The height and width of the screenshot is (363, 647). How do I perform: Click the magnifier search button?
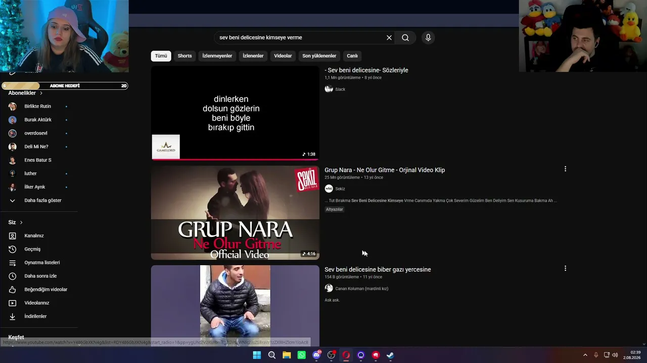pyautogui.click(x=405, y=38)
